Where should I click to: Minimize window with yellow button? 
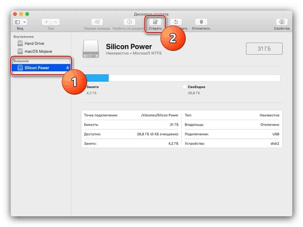(x=21, y=14)
